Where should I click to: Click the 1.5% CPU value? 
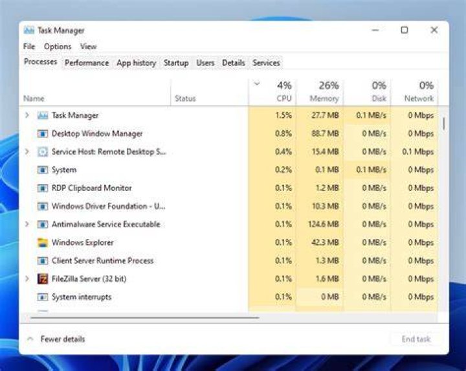point(283,115)
